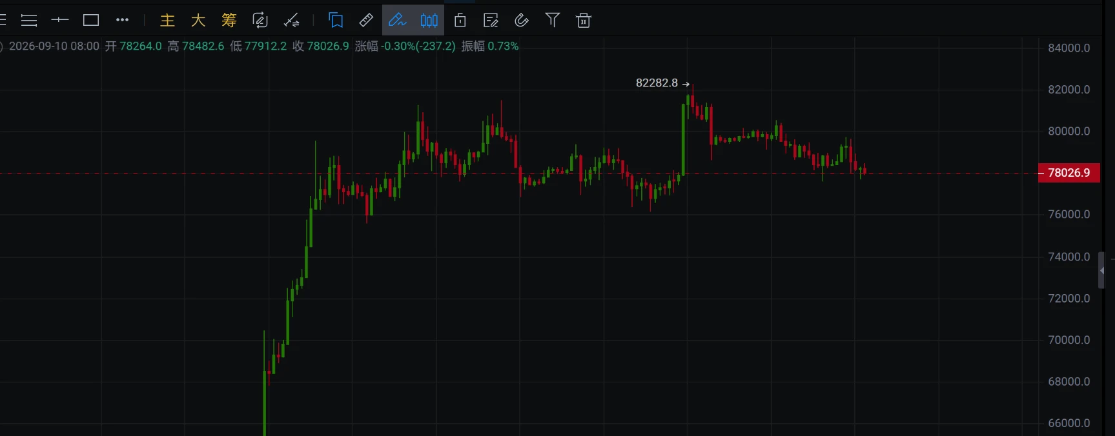
Task: Click the 大 indicator button
Action: click(x=198, y=21)
